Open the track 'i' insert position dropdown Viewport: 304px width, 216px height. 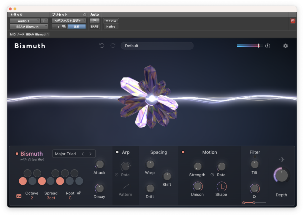45,21
